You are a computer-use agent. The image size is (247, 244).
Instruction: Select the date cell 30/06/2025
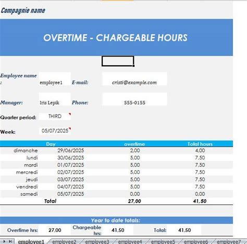pos(71,158)
